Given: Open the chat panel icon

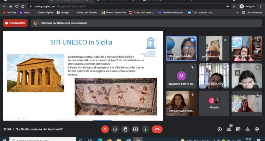Looking at the screenshot, I should coord(238,129).
